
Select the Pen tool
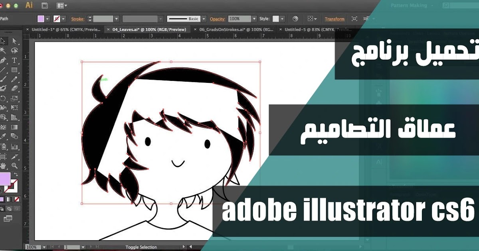[3, 60]
